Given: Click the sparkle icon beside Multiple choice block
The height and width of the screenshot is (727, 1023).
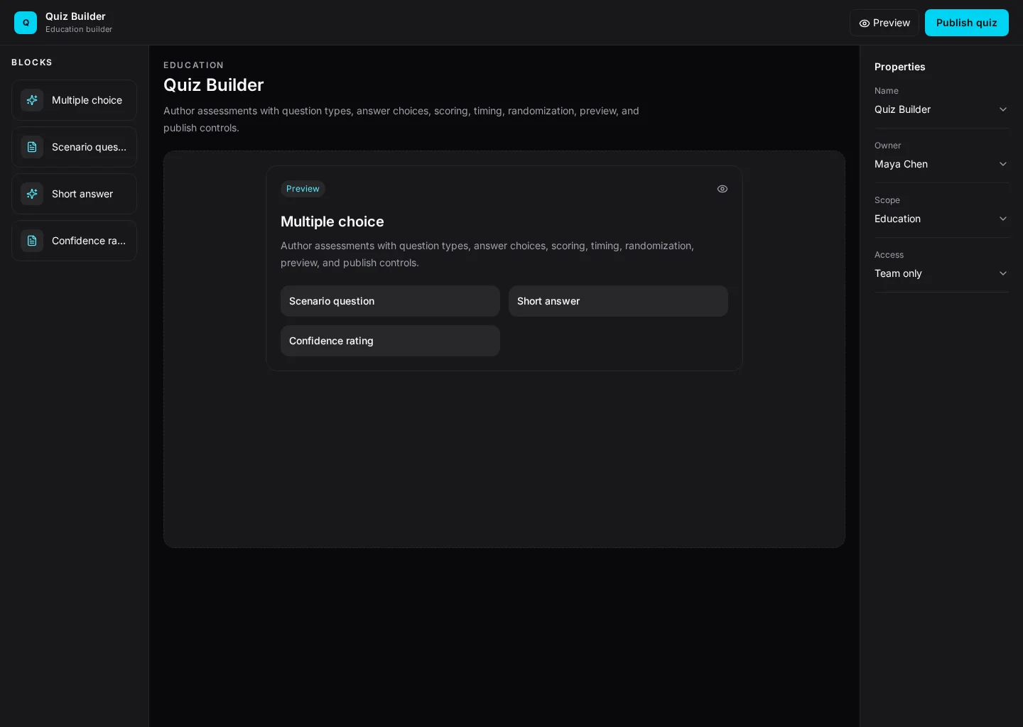Looking at the screenshot, I should coord(32,100).
